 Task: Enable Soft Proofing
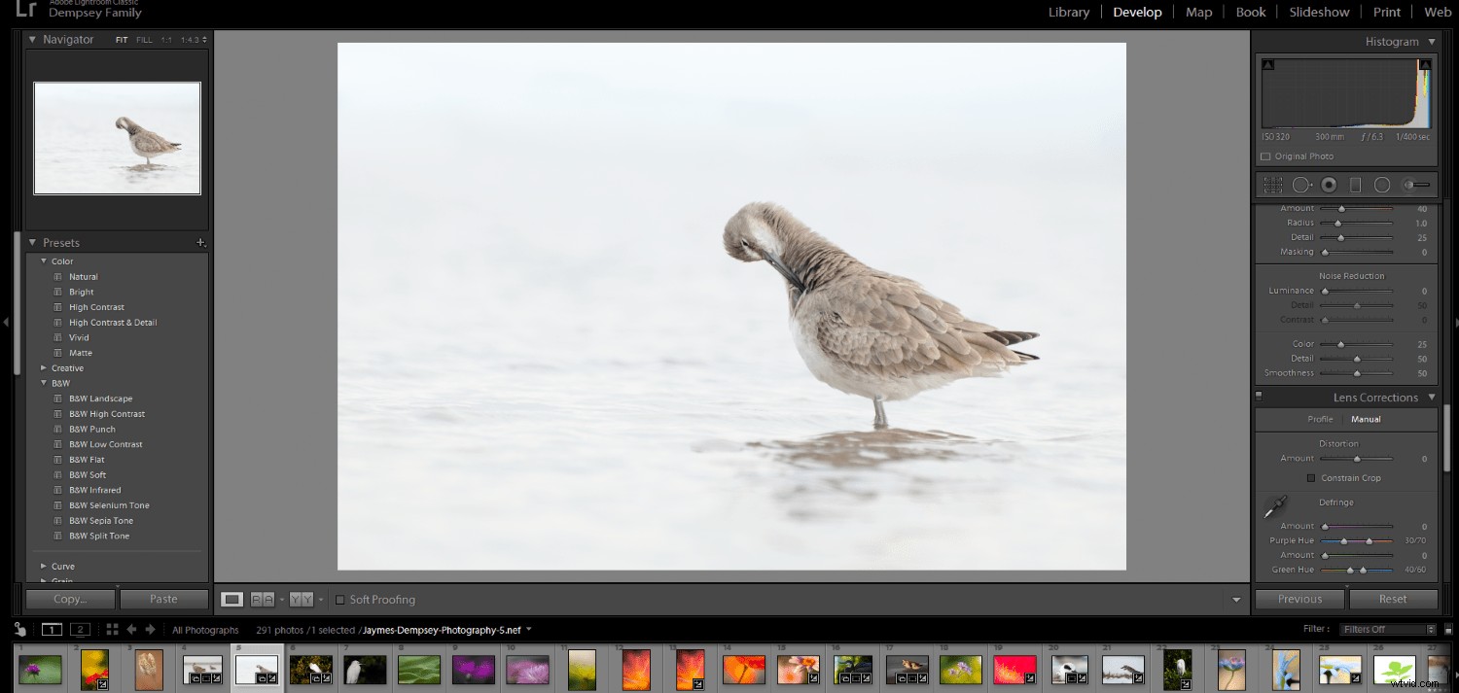pyautogui.click(x=340, y=600)
